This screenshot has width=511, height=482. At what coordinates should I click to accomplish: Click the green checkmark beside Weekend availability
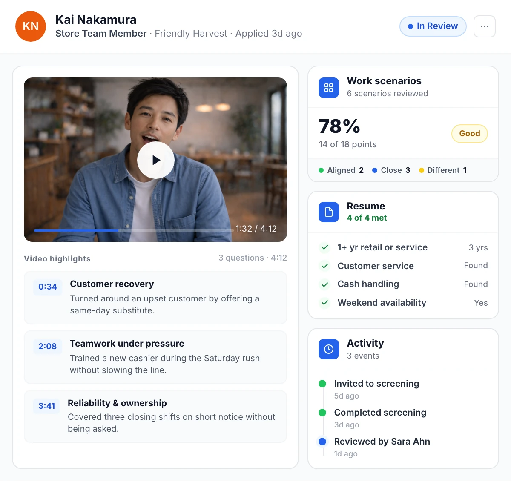pos(324,303)
